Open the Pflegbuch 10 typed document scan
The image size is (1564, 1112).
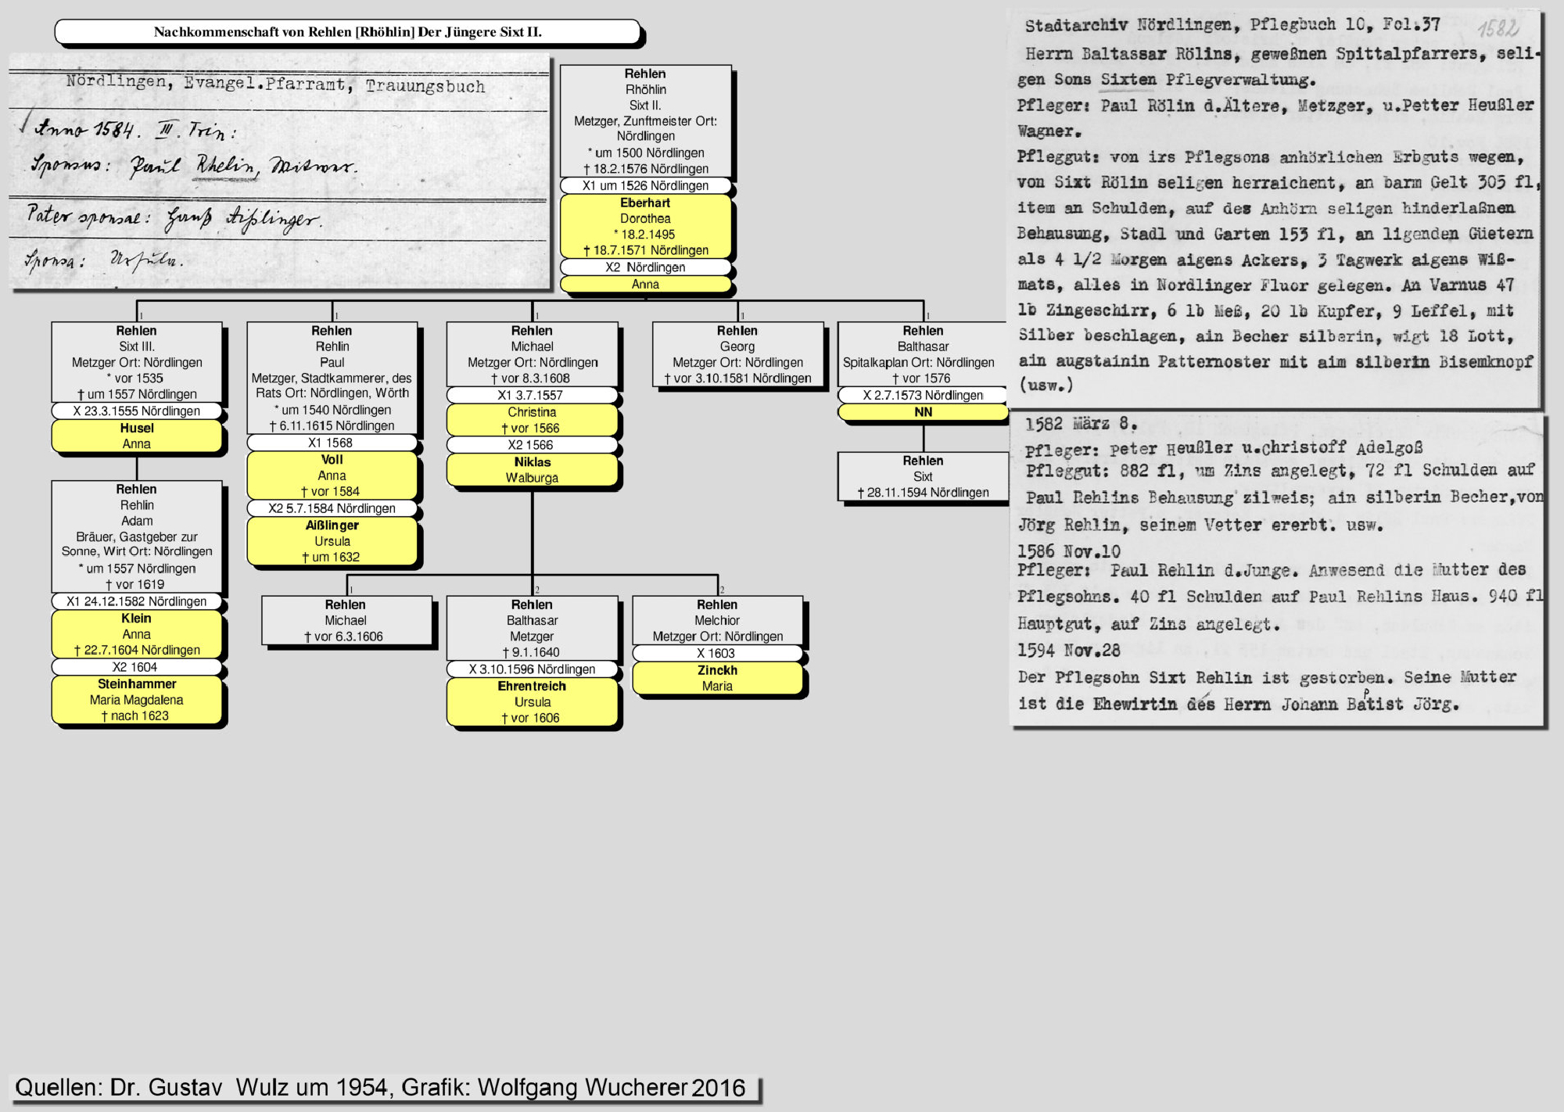click(x=1275, y=207)
